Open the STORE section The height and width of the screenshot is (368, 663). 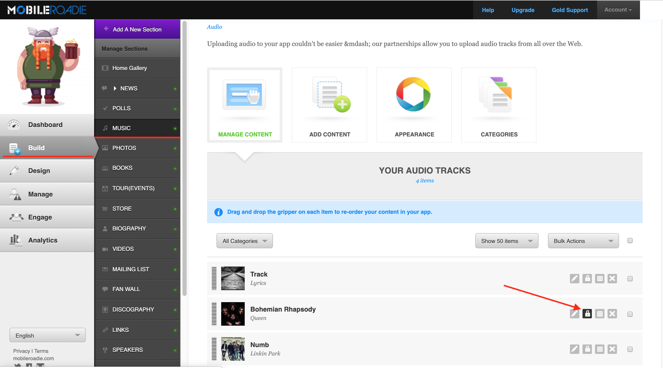137,209
